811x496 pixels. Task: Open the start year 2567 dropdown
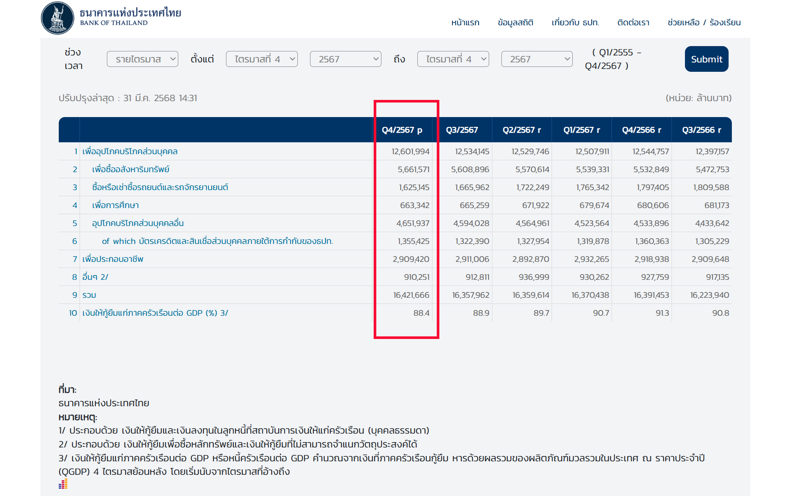[x=346, y=59]
